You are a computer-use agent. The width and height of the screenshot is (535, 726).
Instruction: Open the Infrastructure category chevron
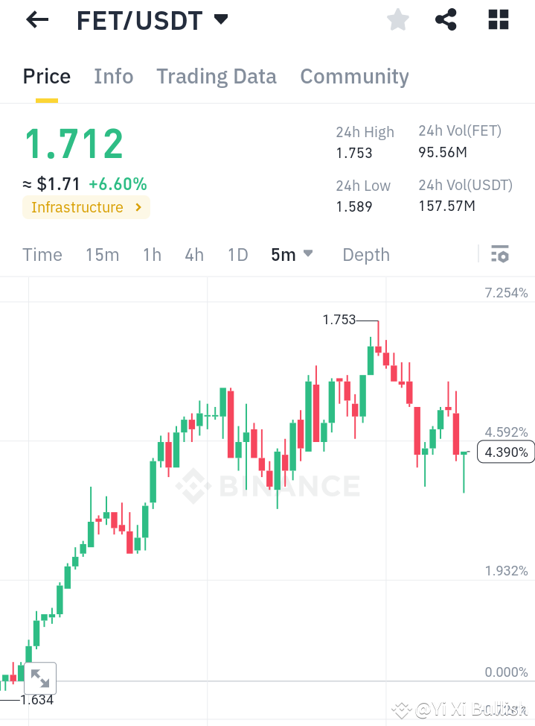click(138, 207)
